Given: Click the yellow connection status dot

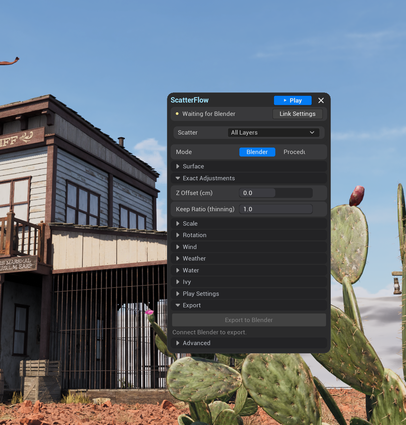Looking at the screenshot, I should point(177,114).
